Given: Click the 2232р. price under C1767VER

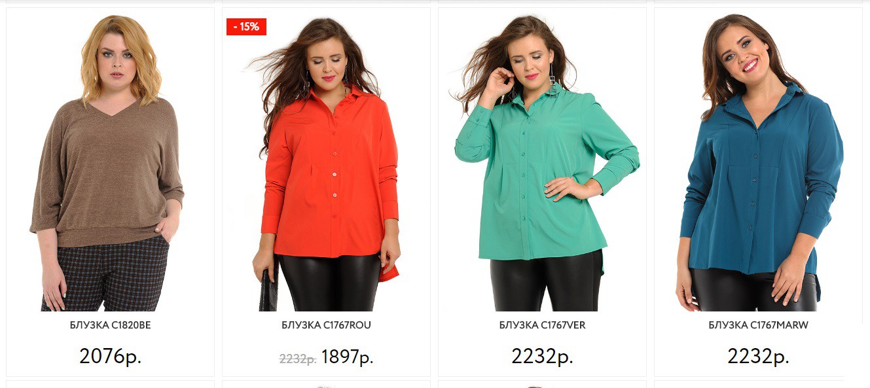Looking at the screenshot, I should [542, 357].
